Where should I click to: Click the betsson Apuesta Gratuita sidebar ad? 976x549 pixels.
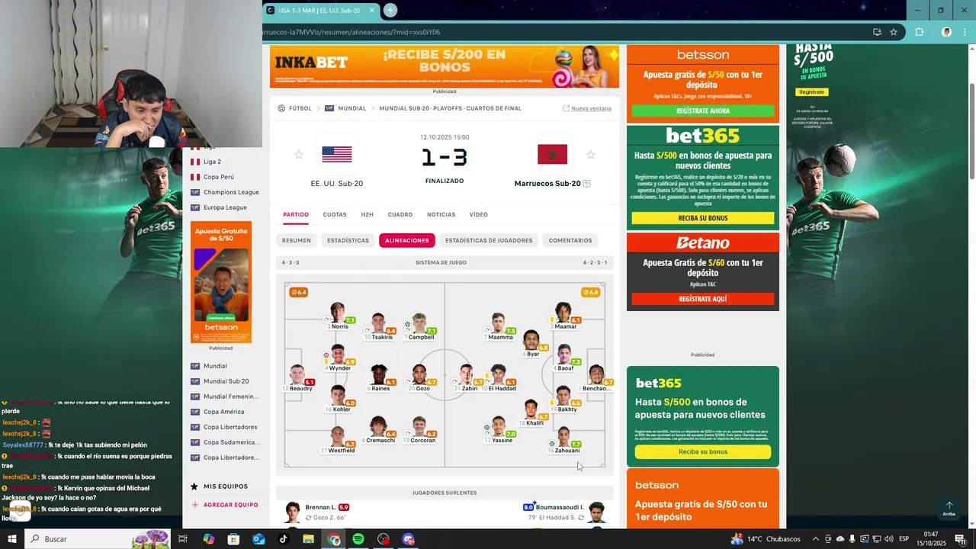(x=221, y=282)
